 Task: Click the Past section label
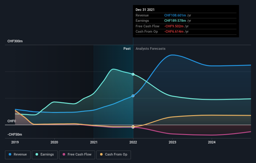point(127,49)
